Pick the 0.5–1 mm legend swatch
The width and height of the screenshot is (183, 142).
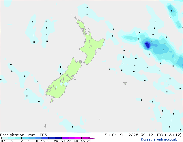pos(12,138)
